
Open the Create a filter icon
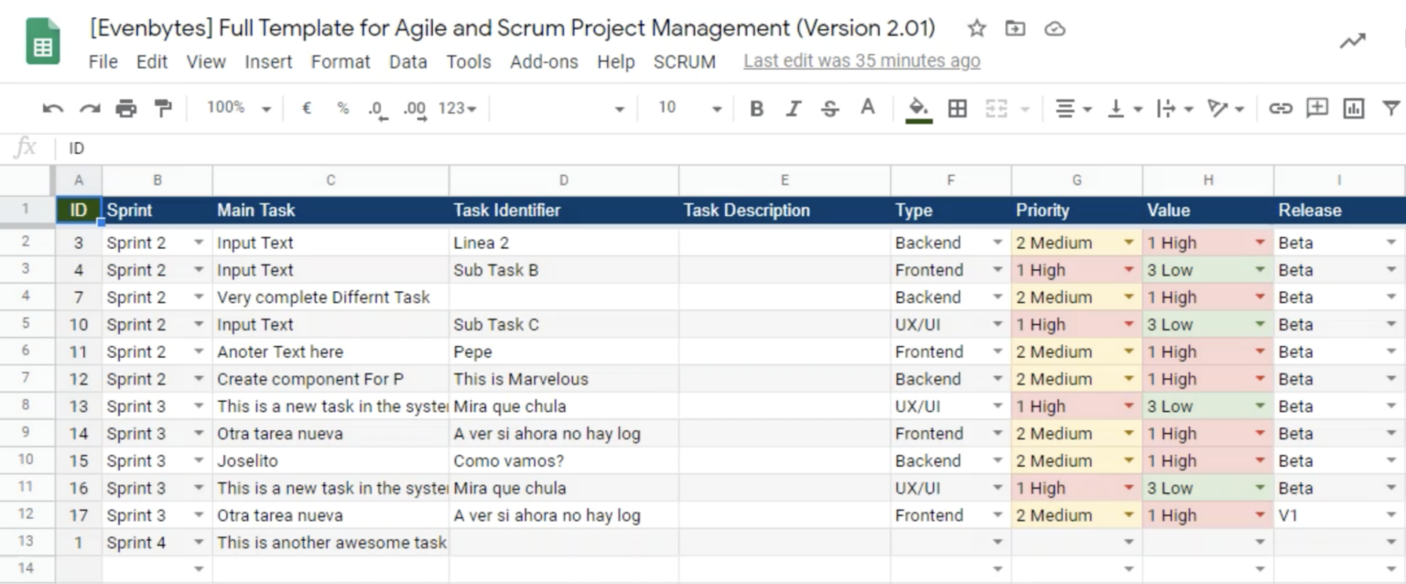pyautogui.click(x=1390, y=108)
